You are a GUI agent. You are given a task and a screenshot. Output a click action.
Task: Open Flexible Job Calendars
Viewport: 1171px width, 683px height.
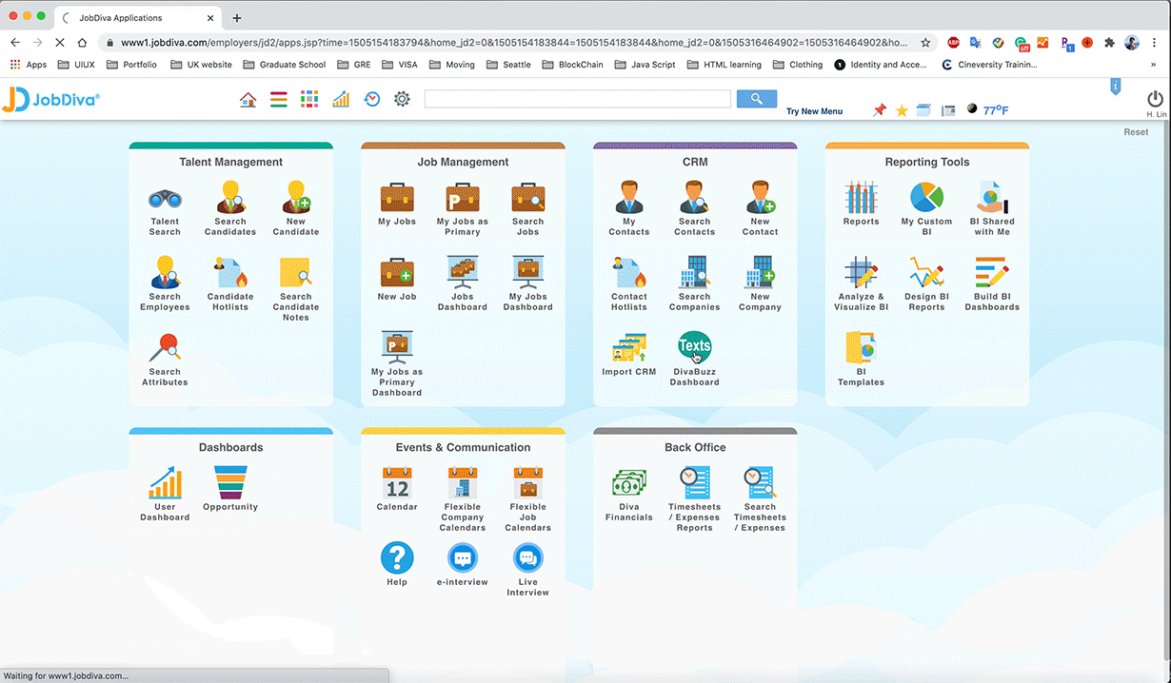tap(528, 483)
